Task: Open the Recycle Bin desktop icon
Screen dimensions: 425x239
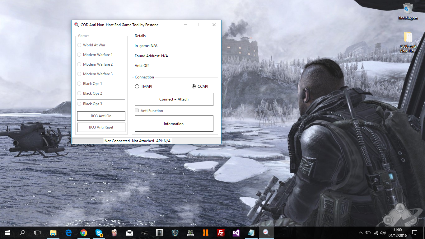Action: (408, 12)
